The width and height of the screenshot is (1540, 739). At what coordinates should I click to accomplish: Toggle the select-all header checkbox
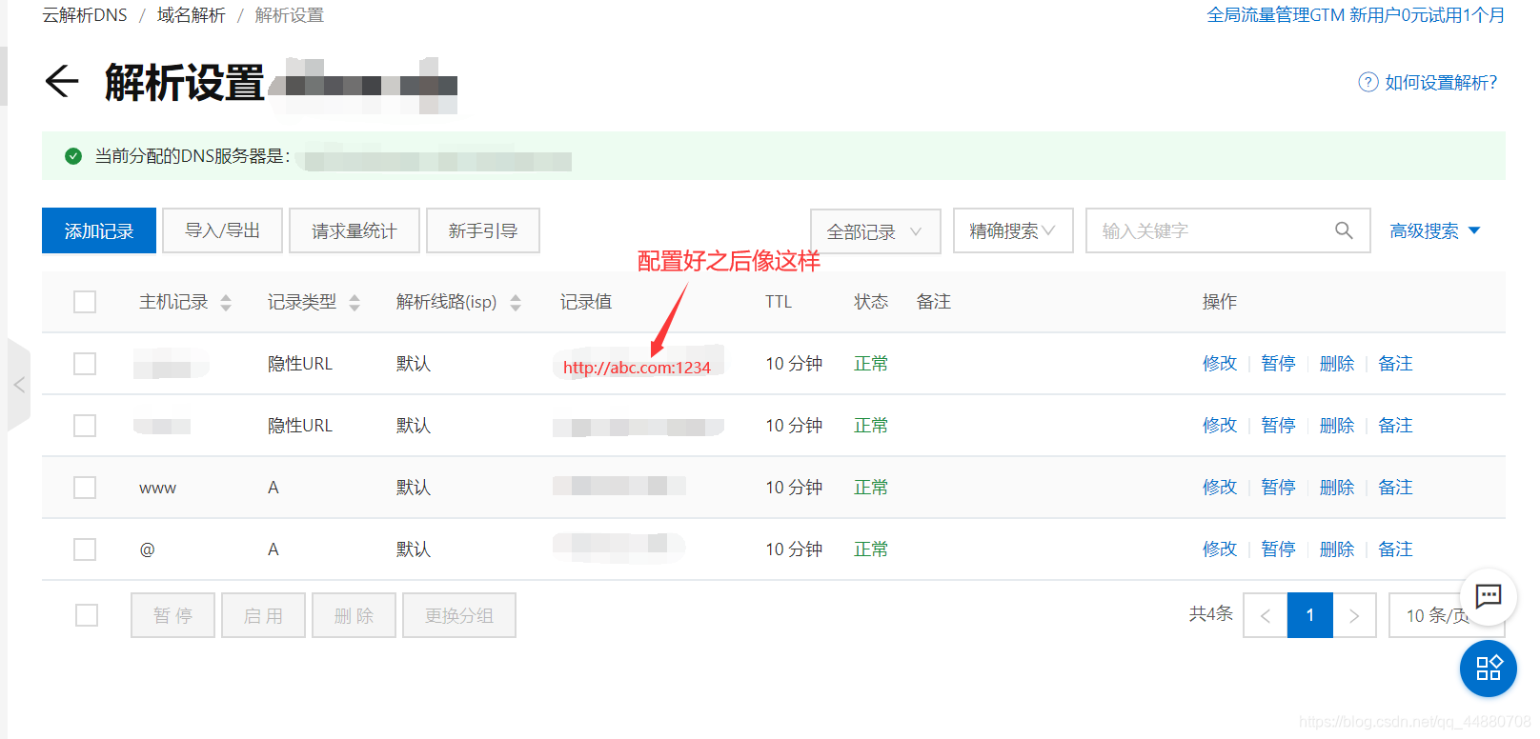(85, 302)
